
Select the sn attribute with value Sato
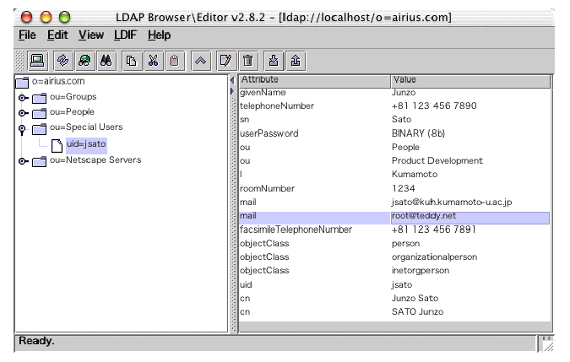(394, 120)
